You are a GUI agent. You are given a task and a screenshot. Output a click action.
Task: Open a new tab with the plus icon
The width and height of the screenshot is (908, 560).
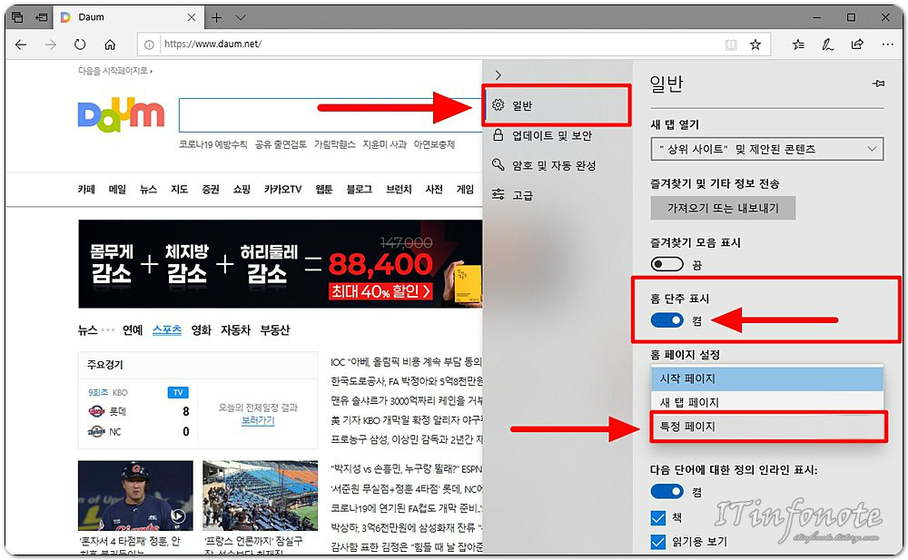pyautogui.click(x=217, y=17)
